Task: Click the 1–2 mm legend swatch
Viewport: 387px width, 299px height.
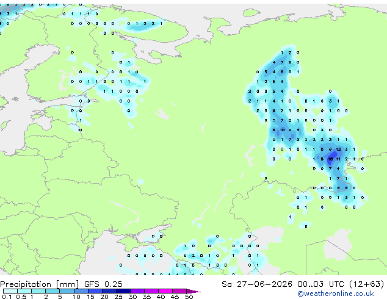Action: (38, 291)
